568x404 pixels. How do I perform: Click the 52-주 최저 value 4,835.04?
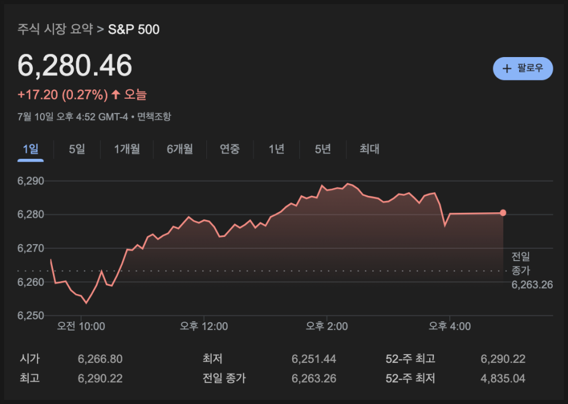(x=503, y=379)
